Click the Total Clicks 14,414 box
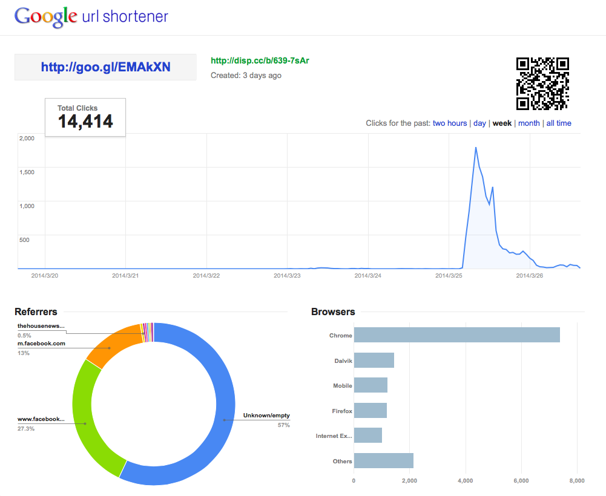Image resolution: width=606 pixels, height=496 pixels. point(85,117)
